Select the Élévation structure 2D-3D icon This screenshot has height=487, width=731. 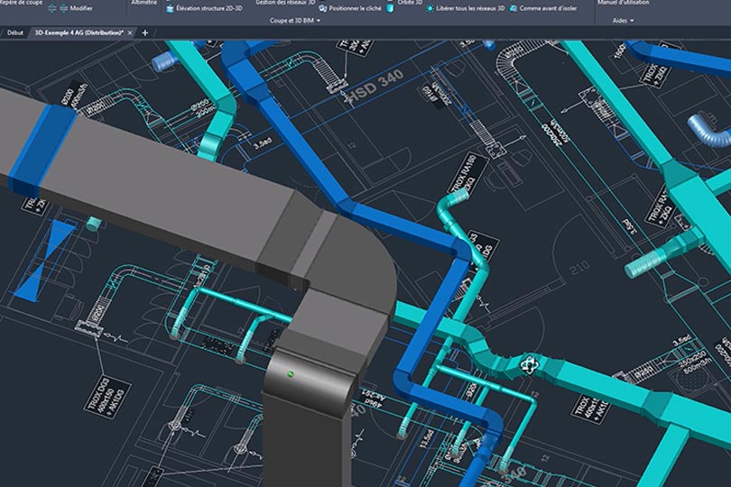(169, 8)
